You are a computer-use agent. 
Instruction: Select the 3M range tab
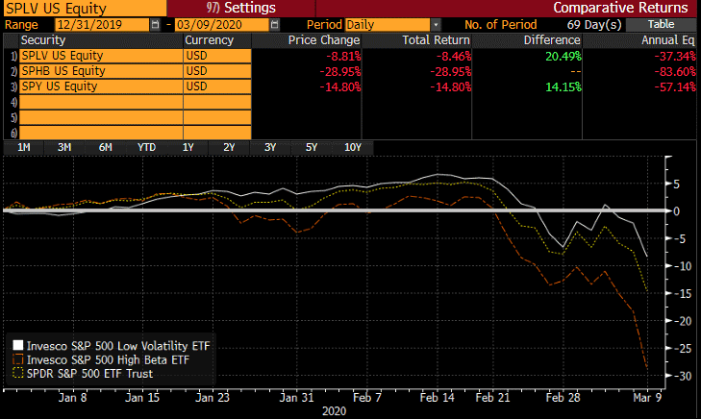click(x=64, y=147)
